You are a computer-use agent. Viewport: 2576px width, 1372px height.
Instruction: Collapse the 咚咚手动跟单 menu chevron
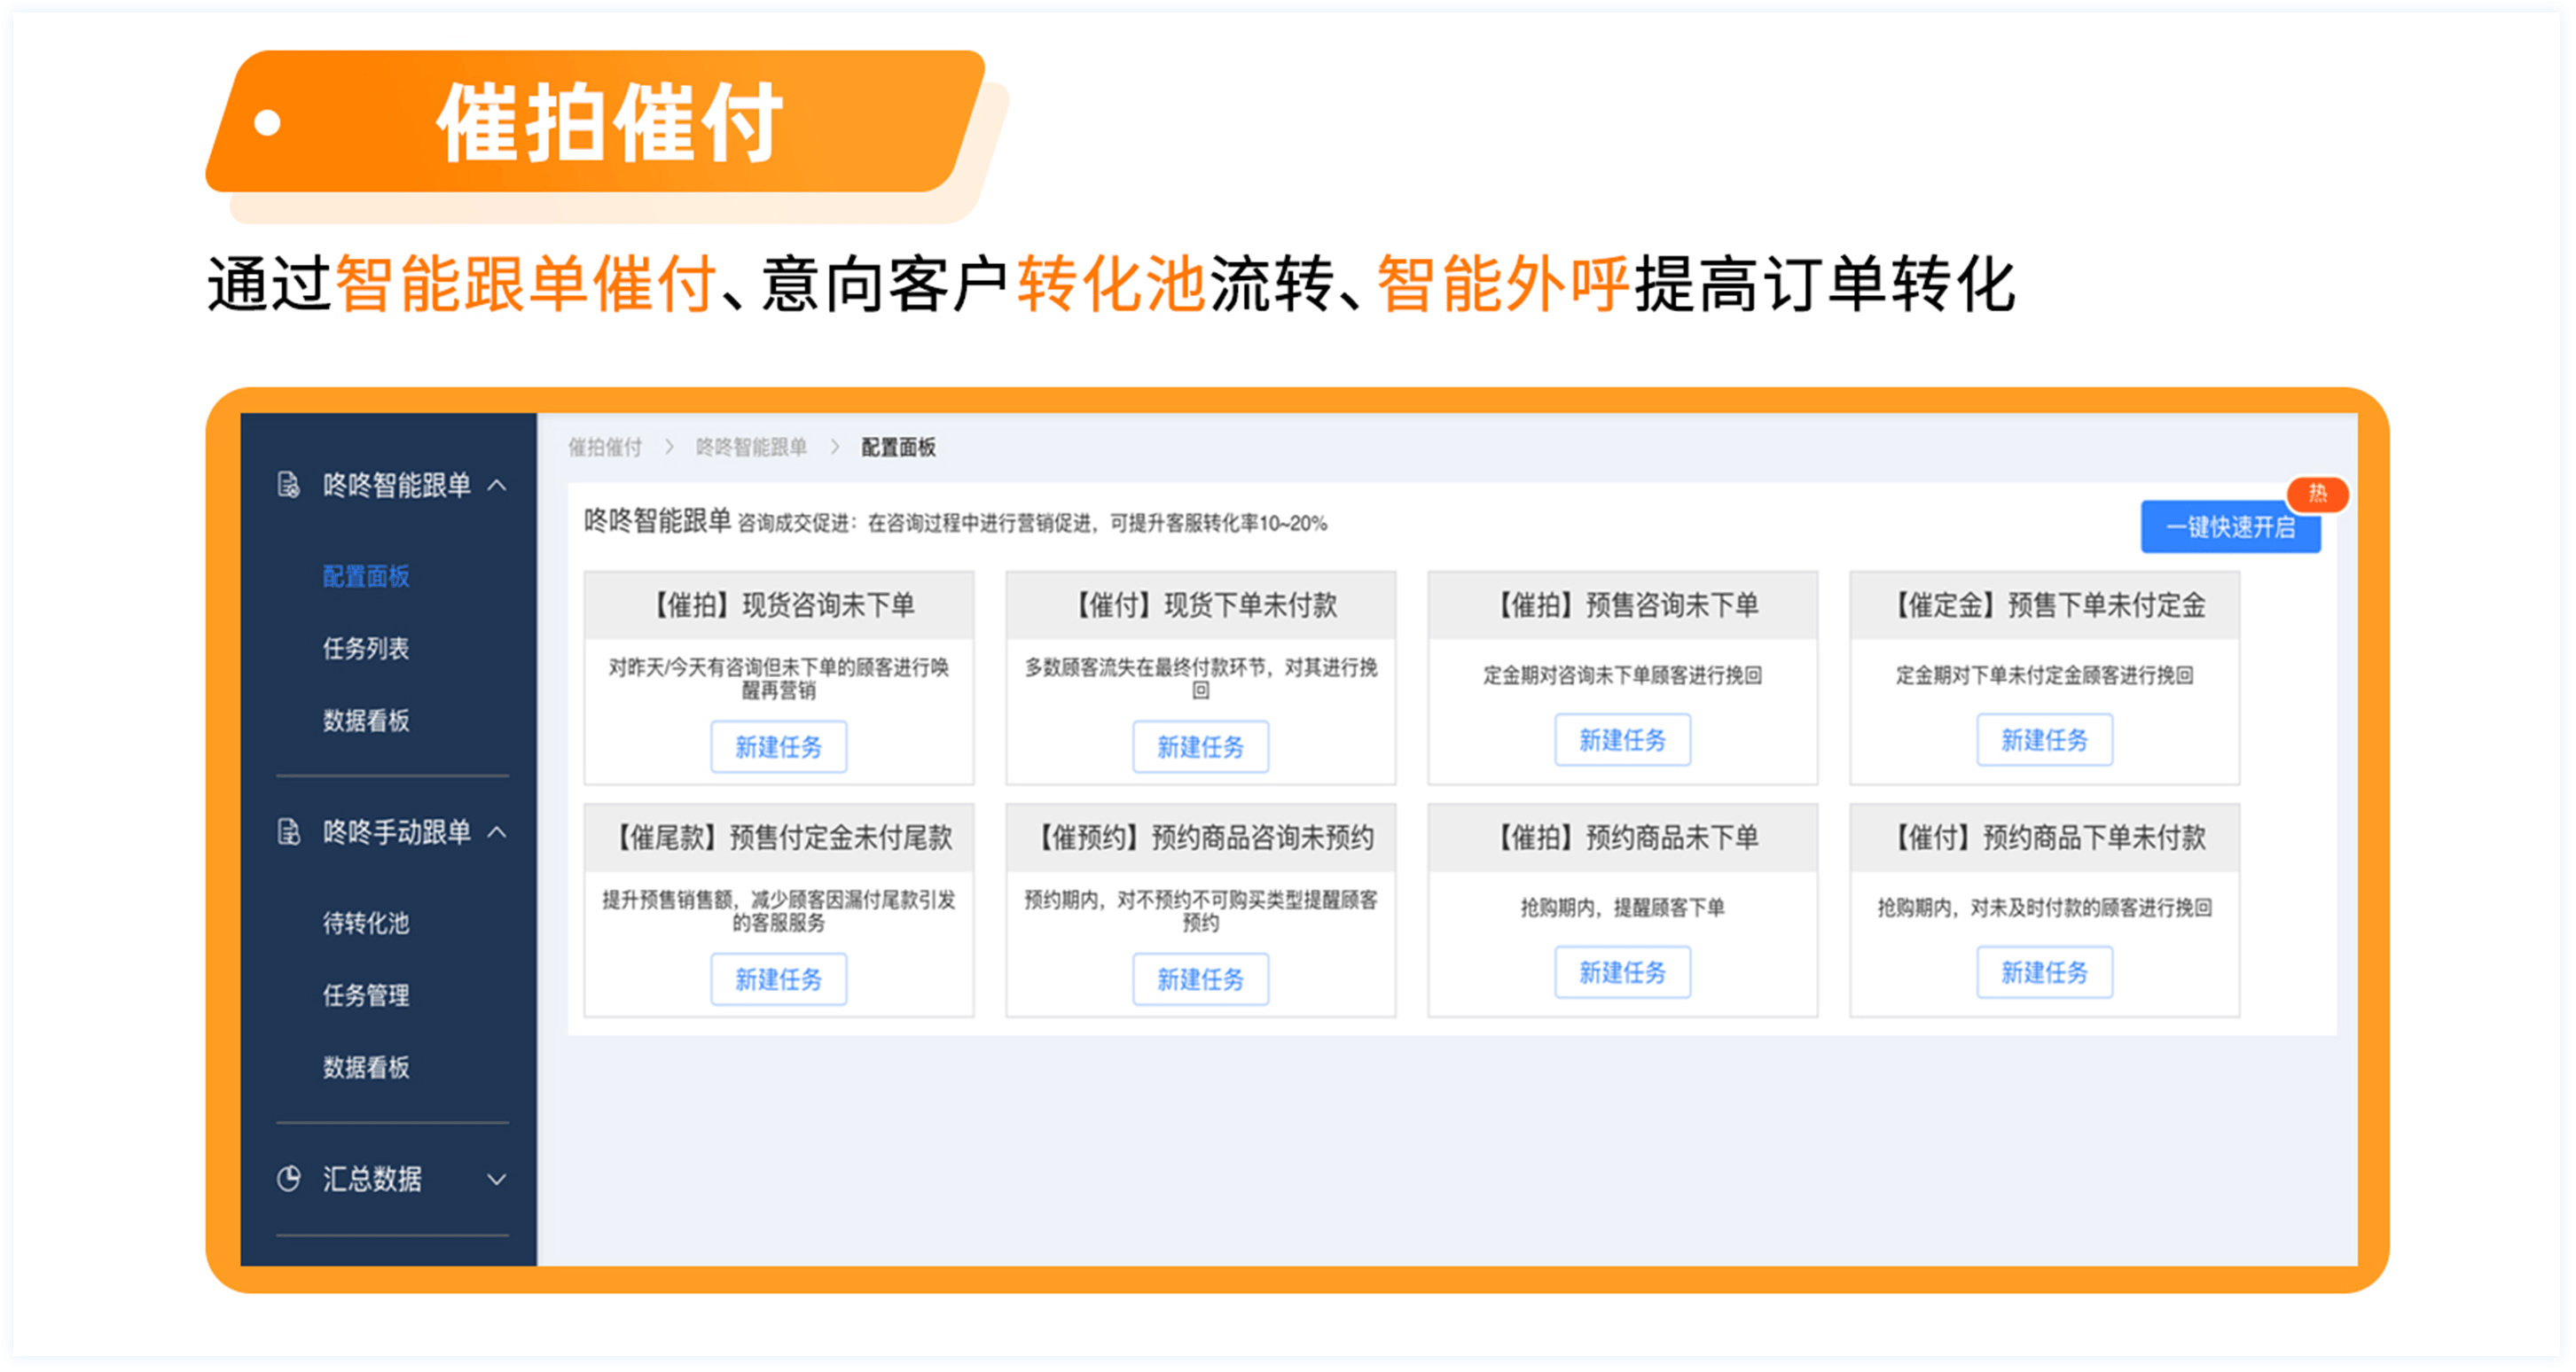tap(496, 832)
